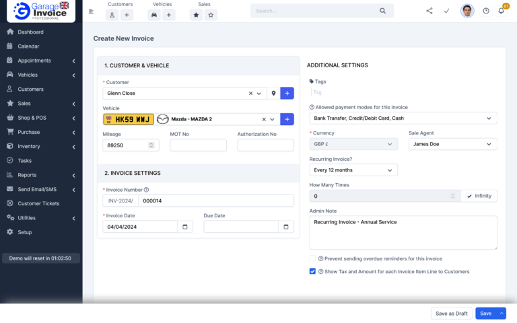Open the Invoice Date calendar picker
The height and width of the screenshot is (323, 517).
(x=185, y=227)
